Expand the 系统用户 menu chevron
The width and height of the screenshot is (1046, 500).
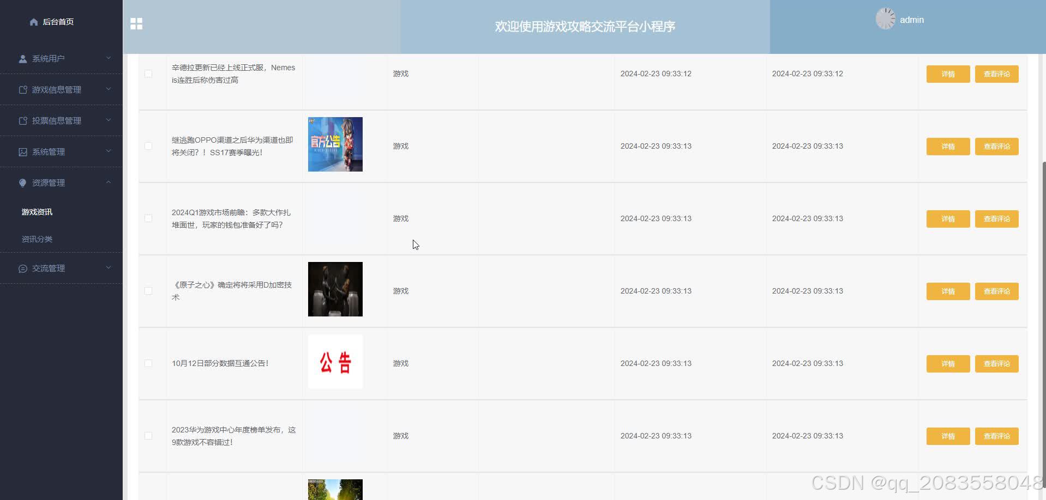(109, 58)
